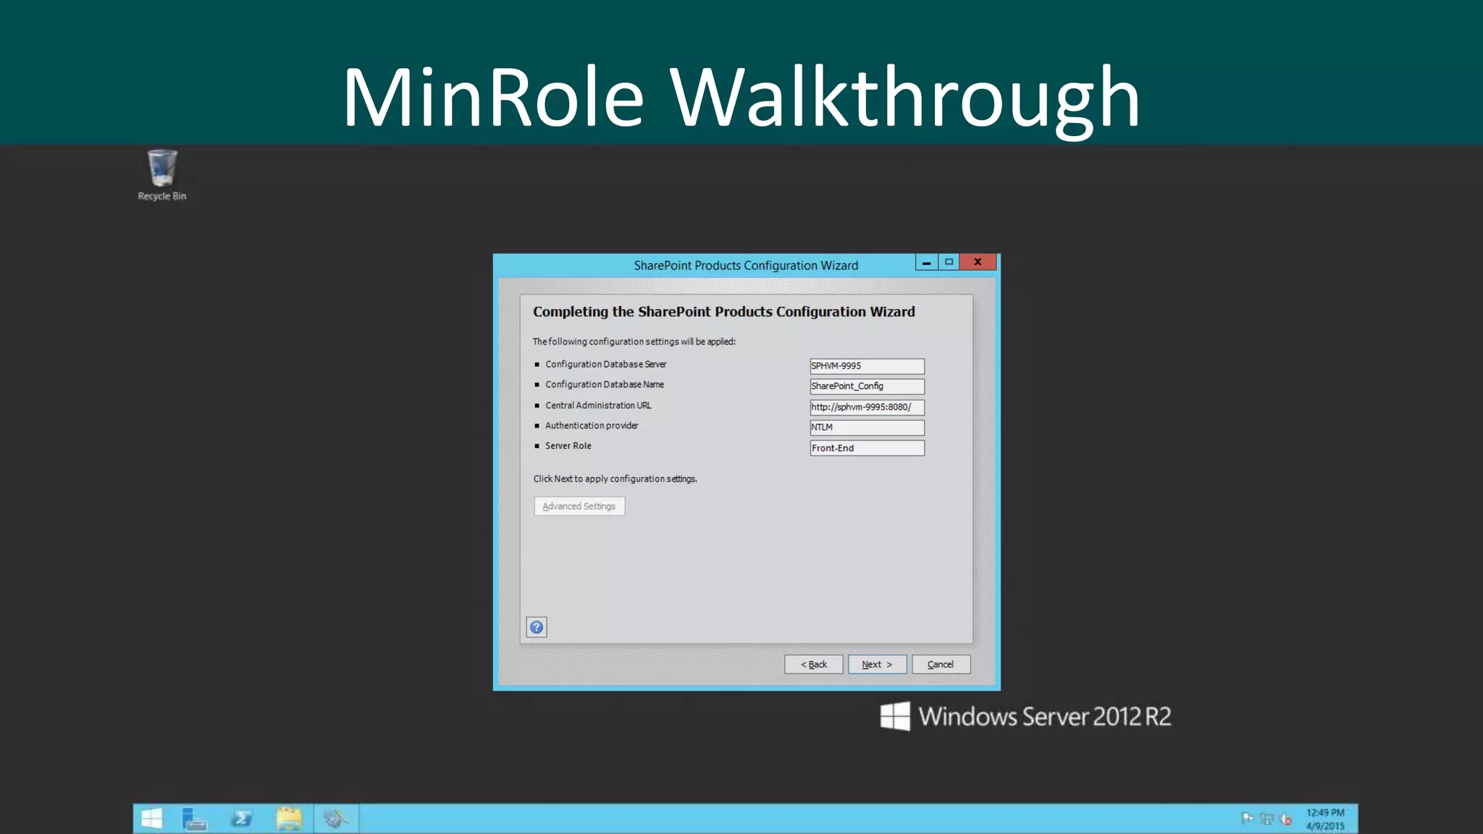Click the NTLM authentication provider field
Image resolution: width=1483 pixels, height=834 pixels.
867,427
